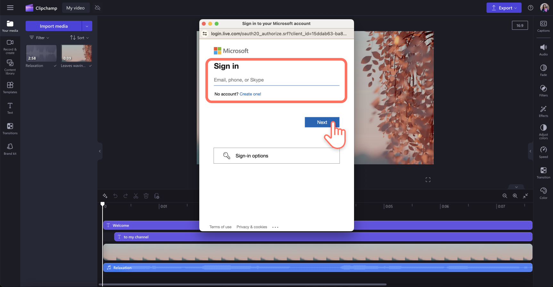Change the 16:9 aspect ratio

click(520, 26)
